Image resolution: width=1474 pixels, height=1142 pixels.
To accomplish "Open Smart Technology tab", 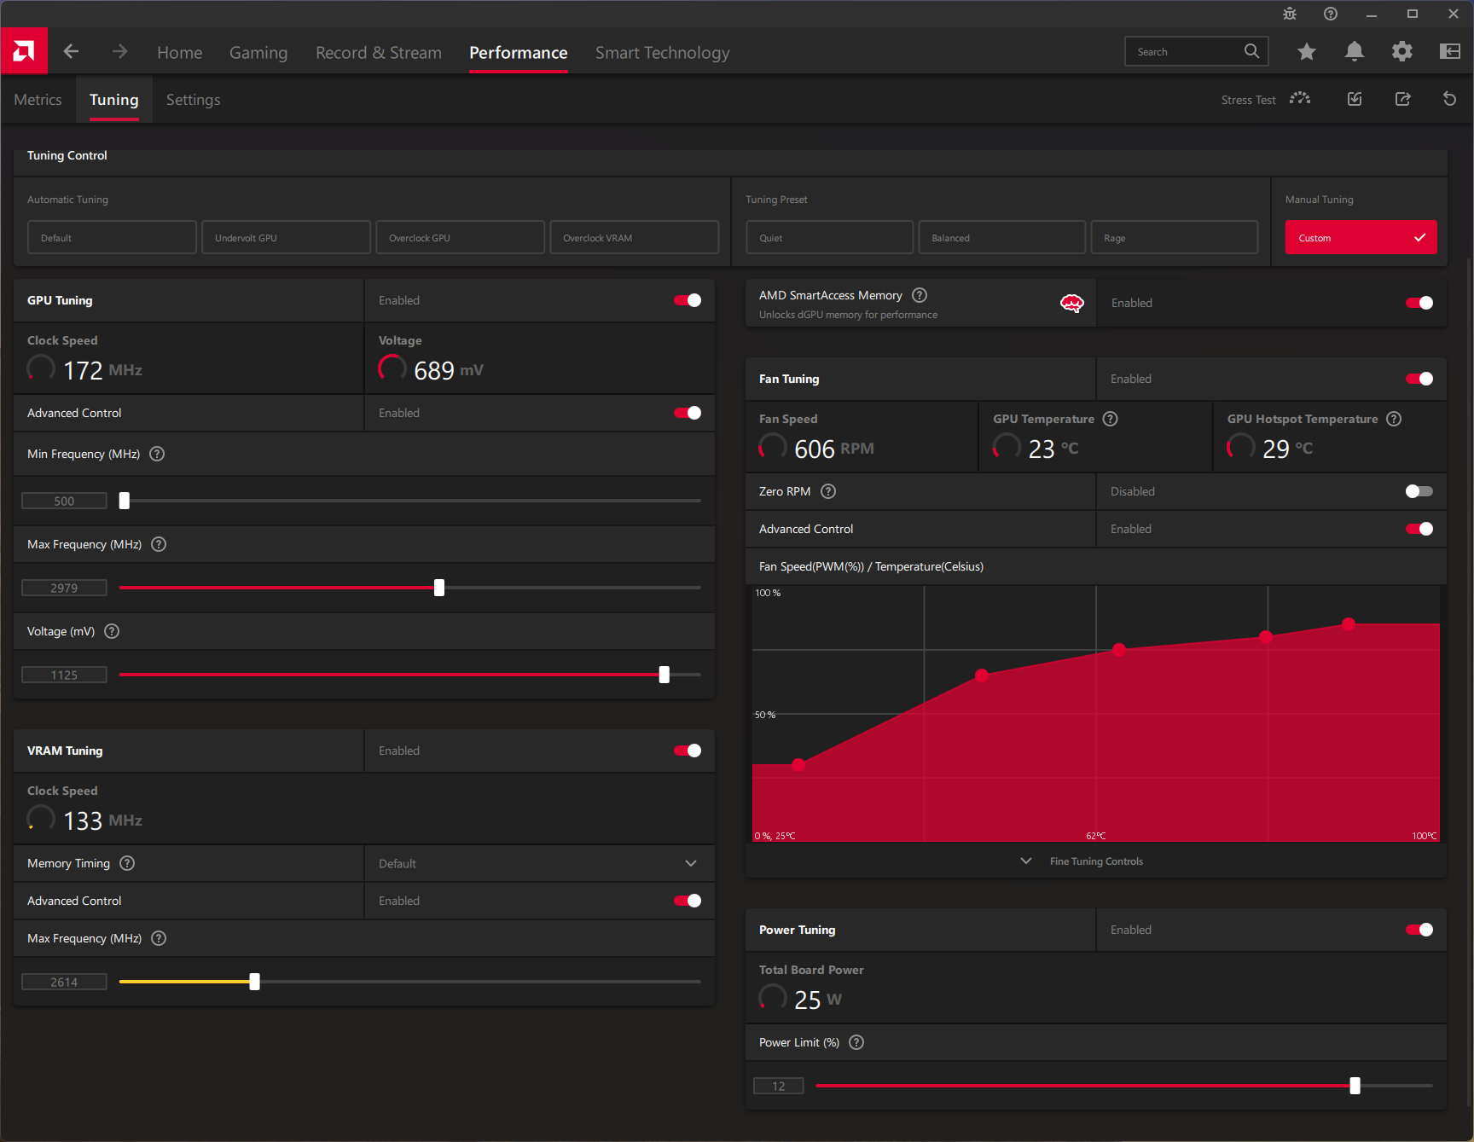I will click(x=663, y=52).
